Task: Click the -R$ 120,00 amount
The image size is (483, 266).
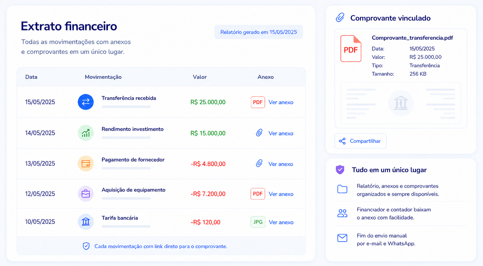Action: coord(205,222)
